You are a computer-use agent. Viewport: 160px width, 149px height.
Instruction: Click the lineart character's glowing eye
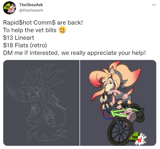(x=37, y=92)
